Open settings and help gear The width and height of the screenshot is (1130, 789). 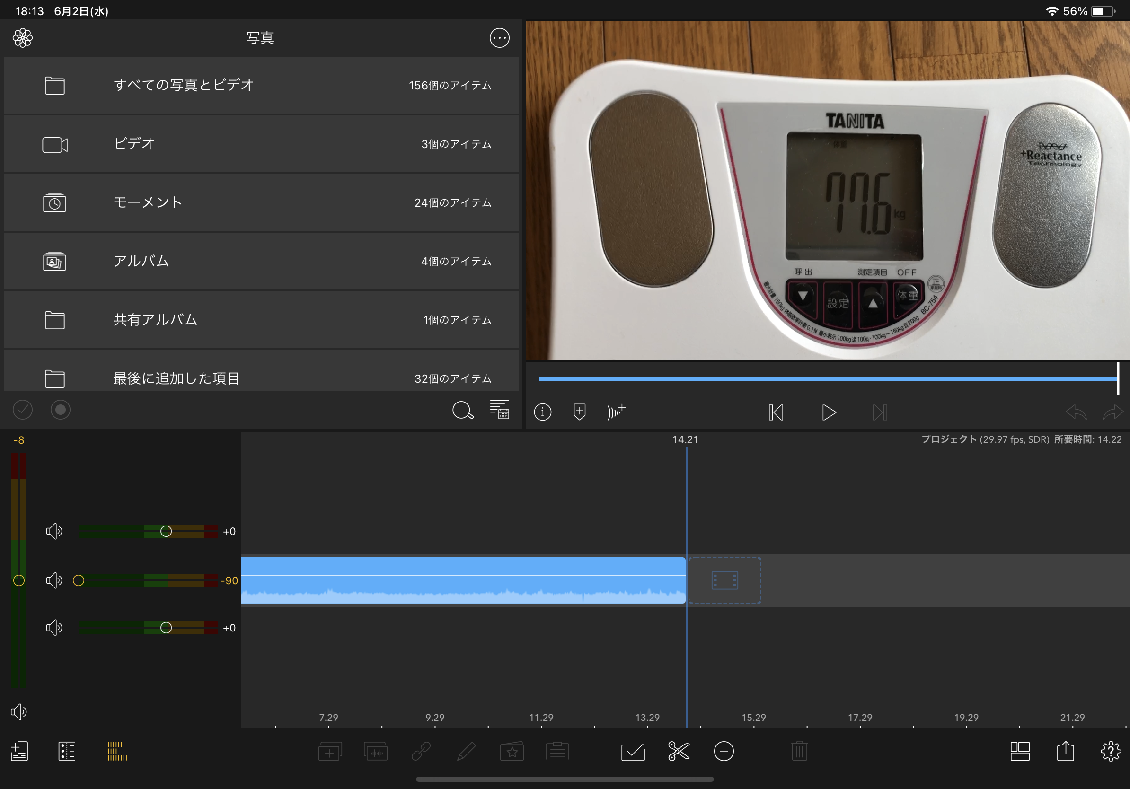(1111, 751)
